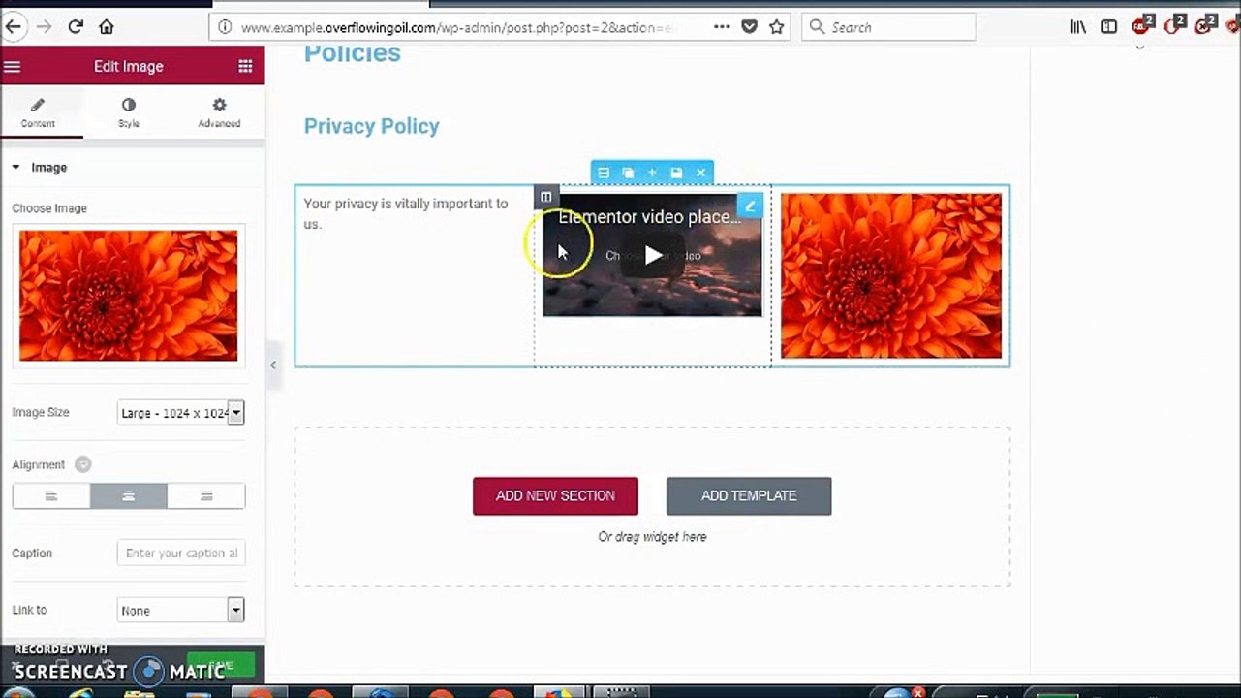Viewport: 1241px width, 698px height.
Task: Click the ADD NEW SECTION button
Action: 555,495
